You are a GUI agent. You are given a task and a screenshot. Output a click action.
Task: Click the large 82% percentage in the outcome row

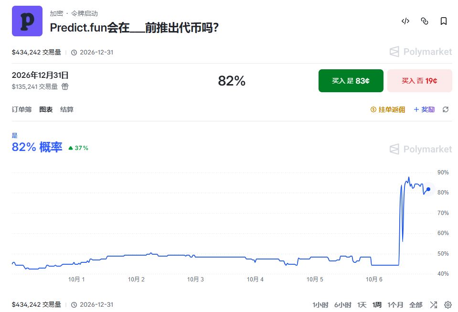click(232, 81)
